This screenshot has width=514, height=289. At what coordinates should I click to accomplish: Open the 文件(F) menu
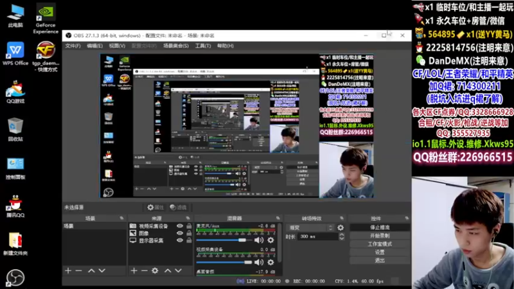click(x=73, y=46)
